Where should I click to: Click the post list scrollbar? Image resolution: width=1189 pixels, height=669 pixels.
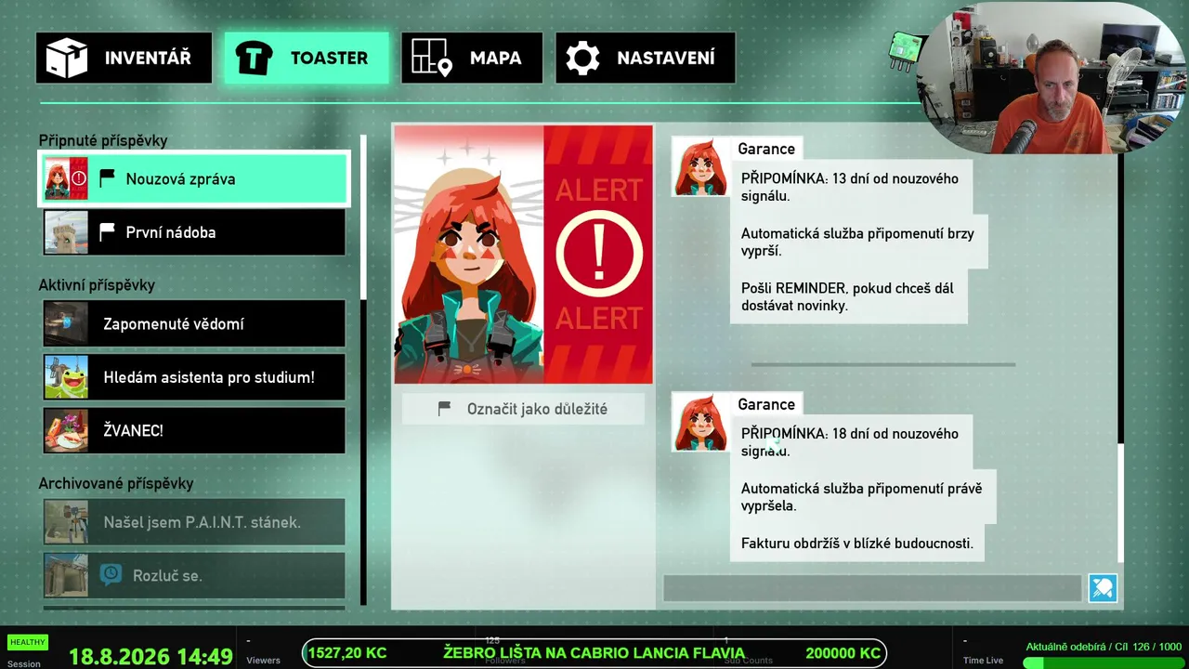click(x=363, y=369)
